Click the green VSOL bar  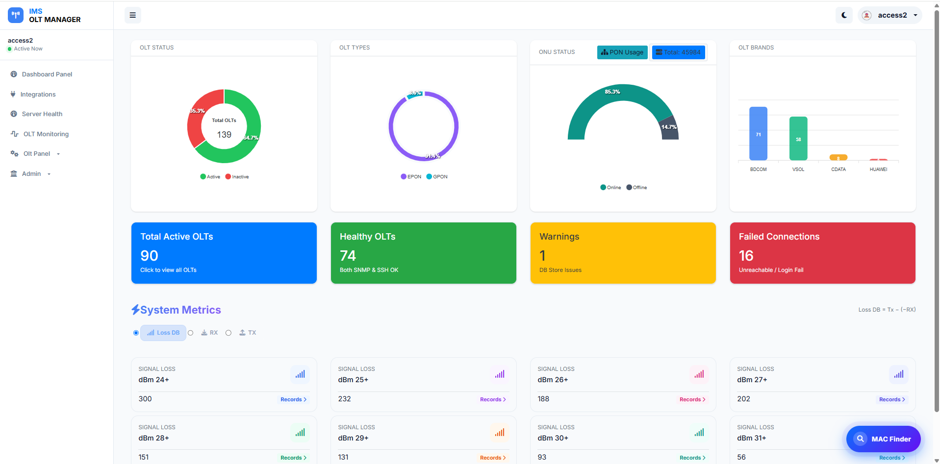point(798,138)
